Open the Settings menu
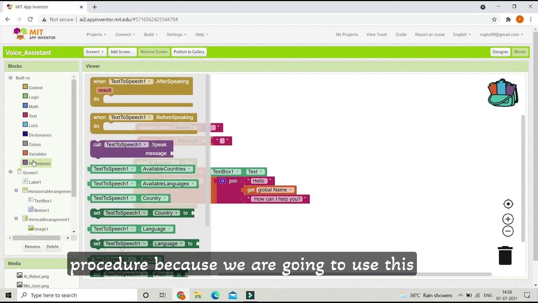The height and width of the screenshot is (303, 538). (176, 35)
